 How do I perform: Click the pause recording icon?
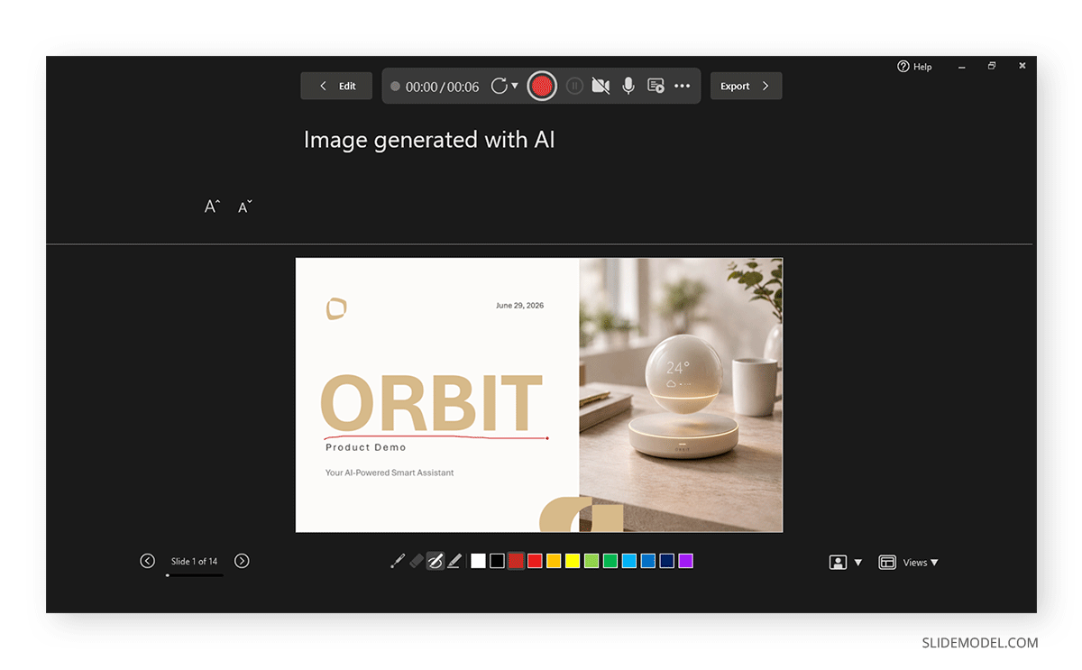pyautogui.click(x=574, y=86)
